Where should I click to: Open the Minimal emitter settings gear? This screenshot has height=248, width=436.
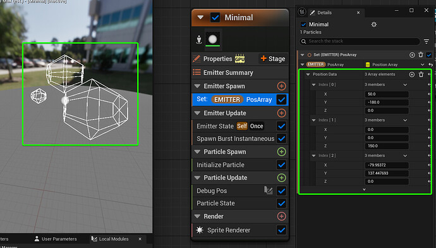click(374, 25)
